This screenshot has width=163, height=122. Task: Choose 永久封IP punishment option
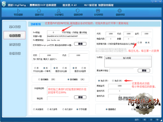click(x=63, y=109)
